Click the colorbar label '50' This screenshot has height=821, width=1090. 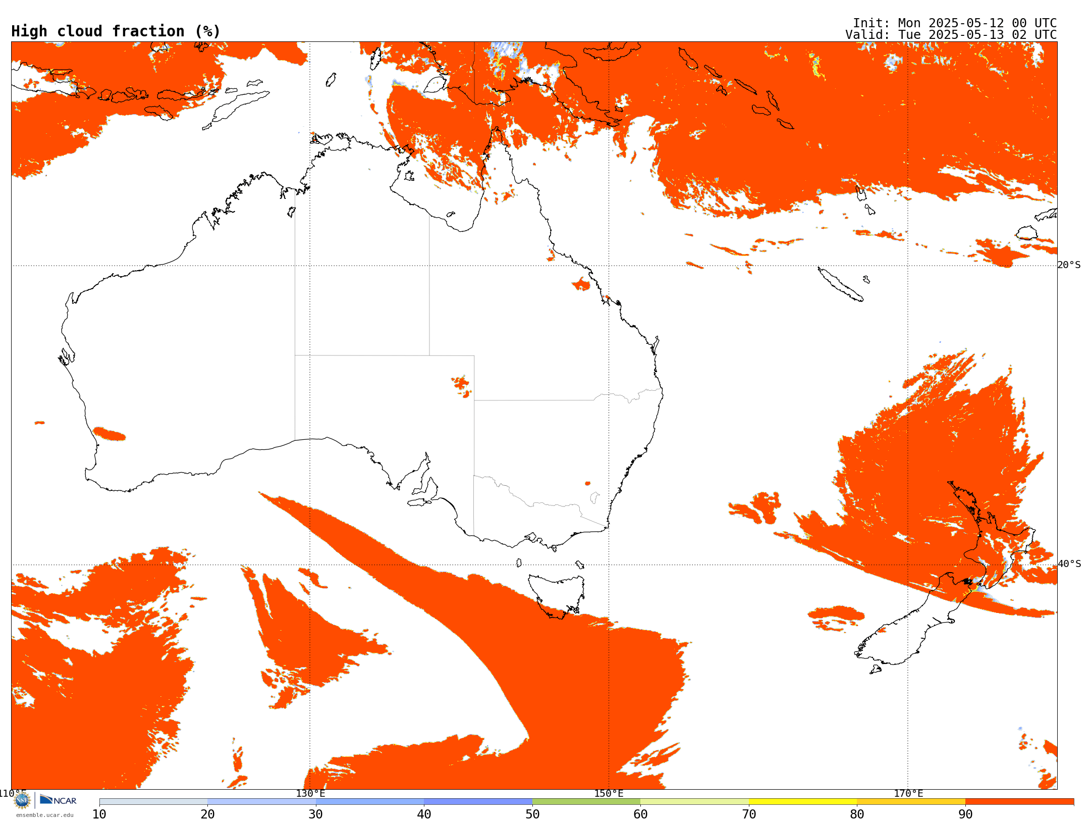point(532,814)
